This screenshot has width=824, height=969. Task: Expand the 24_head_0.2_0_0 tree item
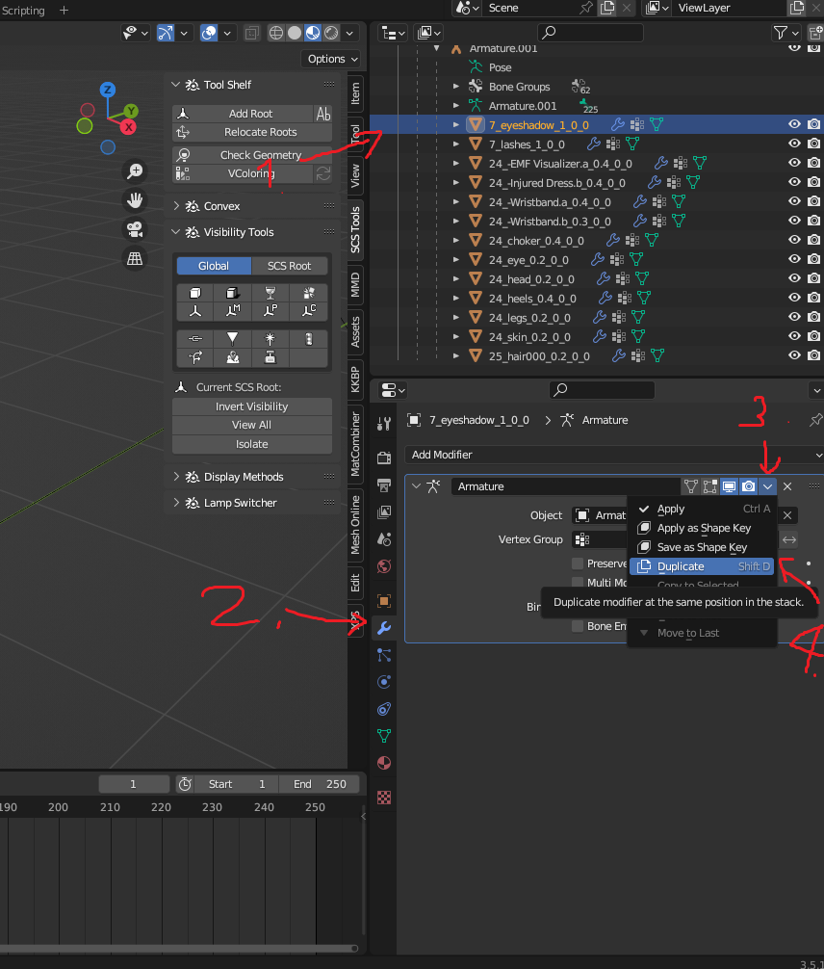pos(456,278)
